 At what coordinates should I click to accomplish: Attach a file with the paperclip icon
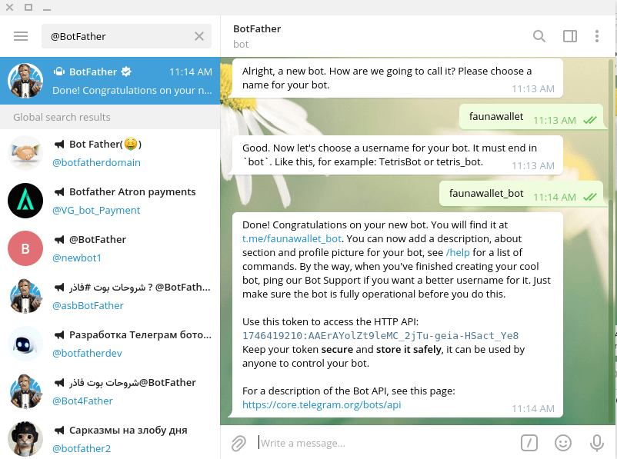[238, 443]
